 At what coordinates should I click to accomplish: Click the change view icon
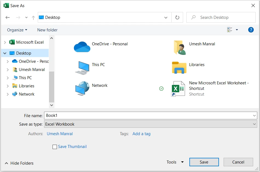pos(230,30)
